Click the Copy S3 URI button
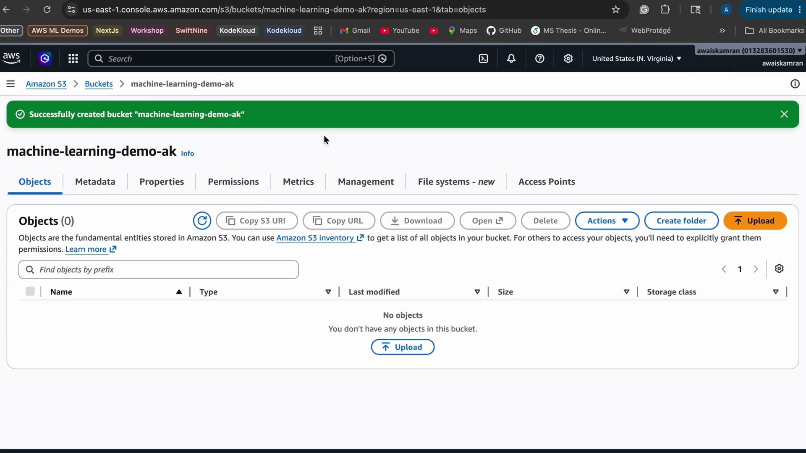 (257, 221)
